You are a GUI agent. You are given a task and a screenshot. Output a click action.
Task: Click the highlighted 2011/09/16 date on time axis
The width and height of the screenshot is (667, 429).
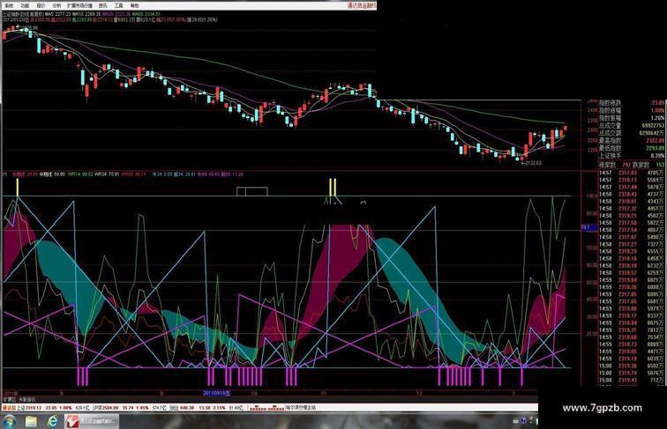coord(216,393)
